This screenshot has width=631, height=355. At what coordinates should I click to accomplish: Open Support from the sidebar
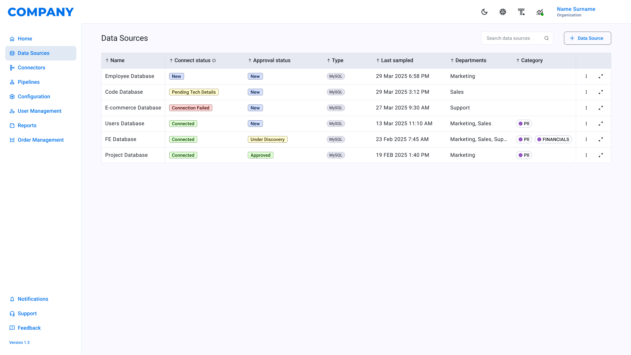coord(27,313)
